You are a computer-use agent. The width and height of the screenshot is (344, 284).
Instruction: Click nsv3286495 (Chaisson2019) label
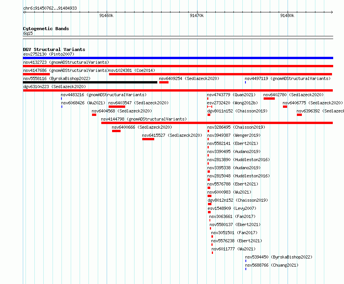tap(236, 127)
